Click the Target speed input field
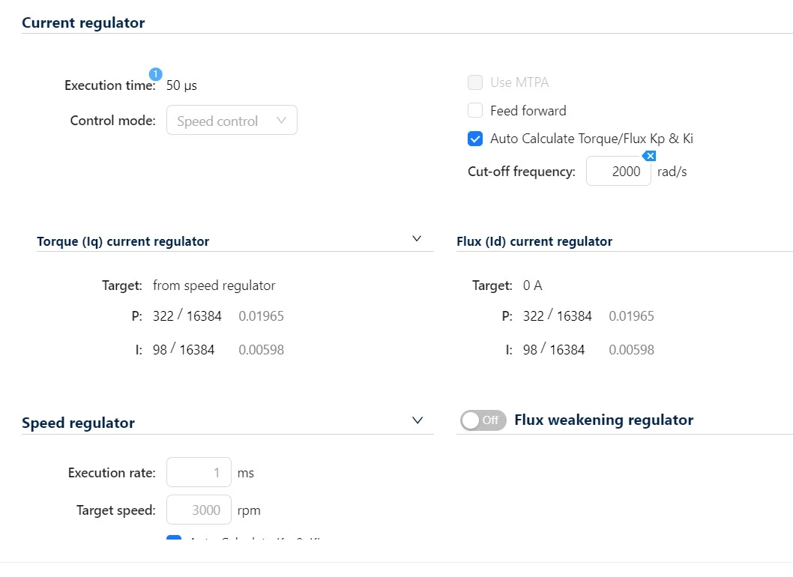The width and height of the screenshot is (793, 577). (199, 510)
